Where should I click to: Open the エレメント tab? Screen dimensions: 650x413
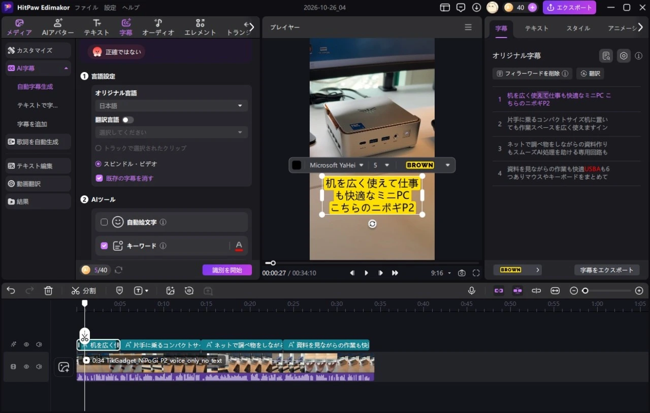tap(200, 27)
